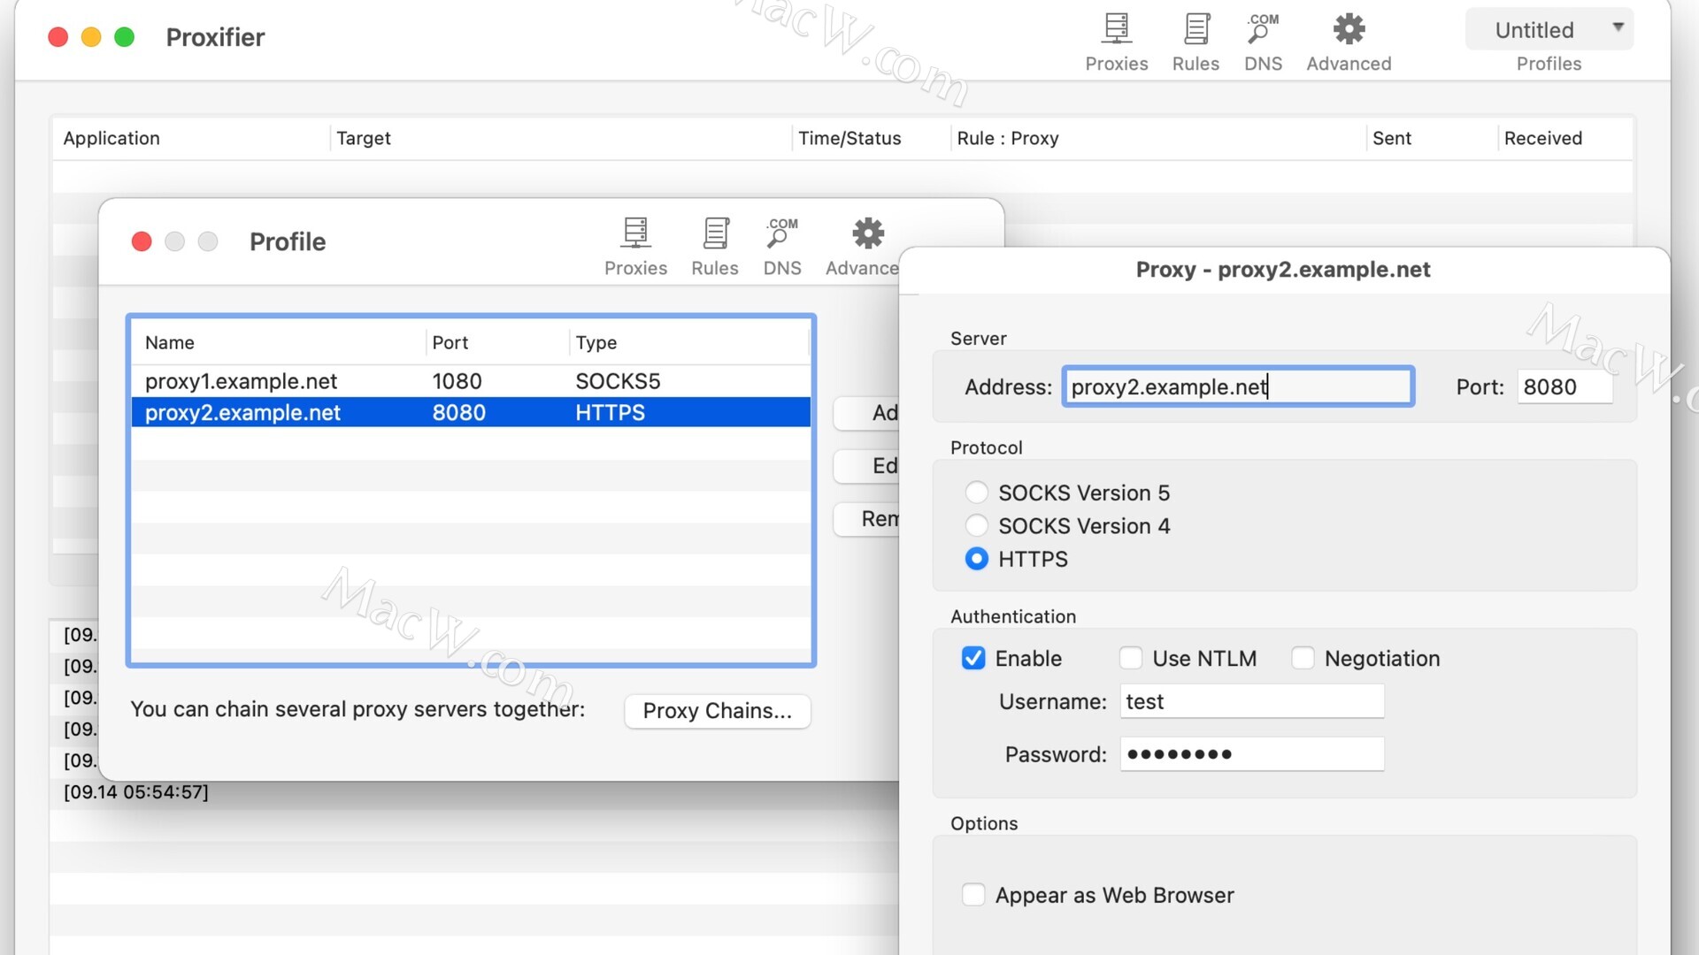
Task: Sort proxy list by Type column
Action: [596, 342]
